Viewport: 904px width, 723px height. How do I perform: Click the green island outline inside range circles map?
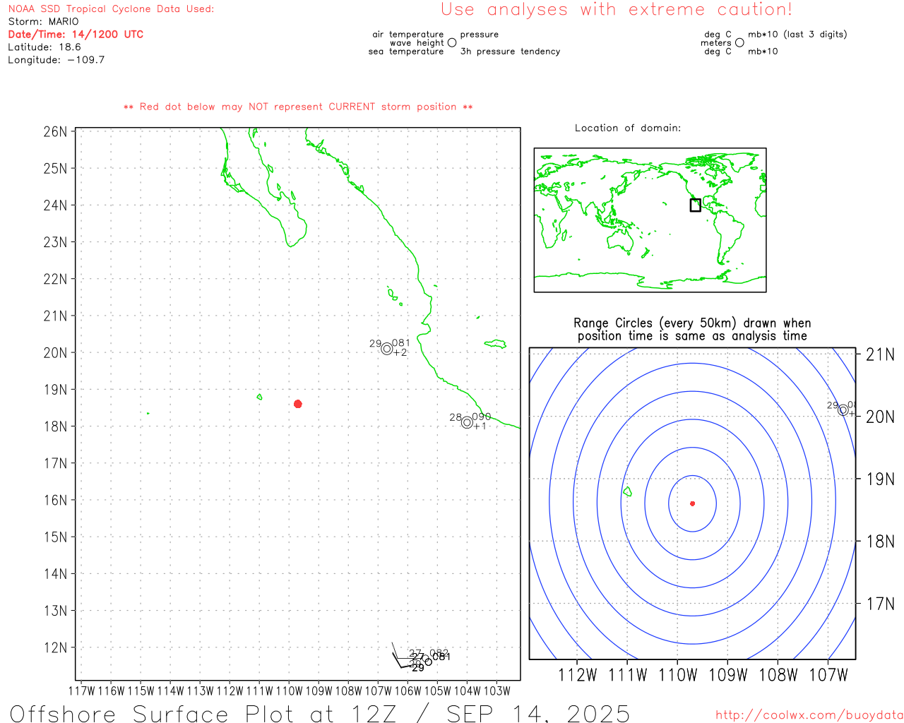click(x=627, y=491)
